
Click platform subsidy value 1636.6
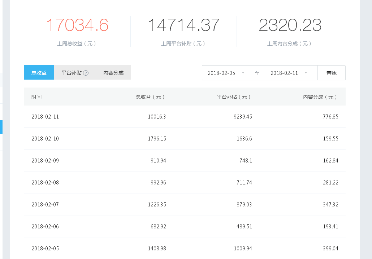coord(245,139)
